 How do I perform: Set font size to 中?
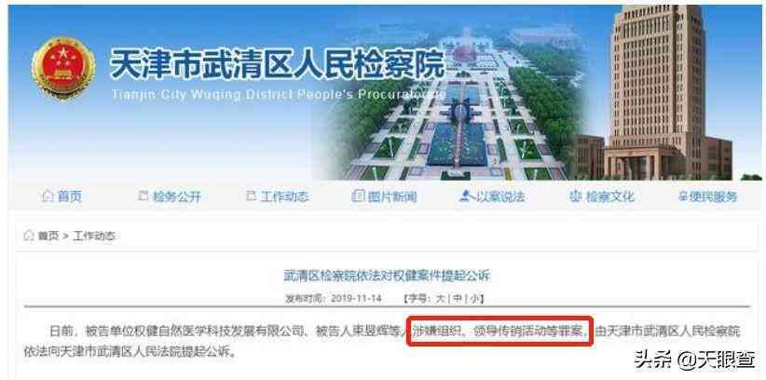(x=458, y=298)
